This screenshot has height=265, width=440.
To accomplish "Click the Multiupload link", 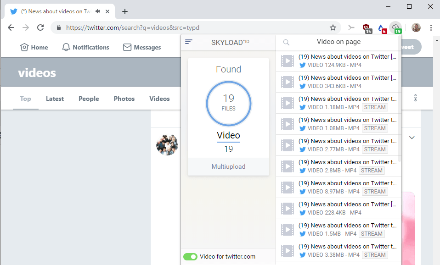I will click(228, 166).
